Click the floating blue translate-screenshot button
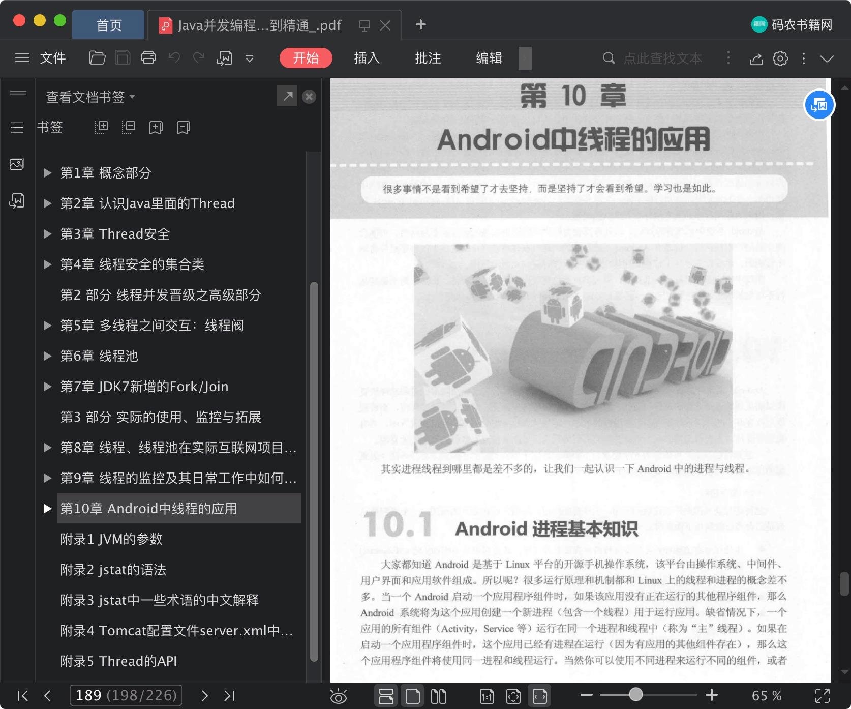The image size is (851, 709). tap(819, 105)
